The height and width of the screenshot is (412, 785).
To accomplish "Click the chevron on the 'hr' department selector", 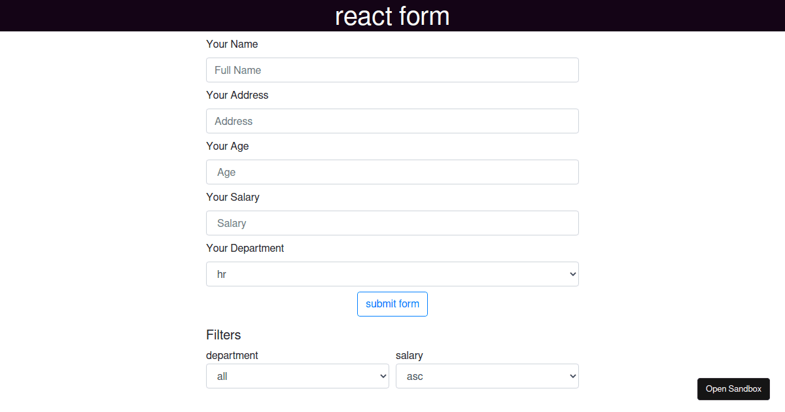I will click(x=572, y=274).
